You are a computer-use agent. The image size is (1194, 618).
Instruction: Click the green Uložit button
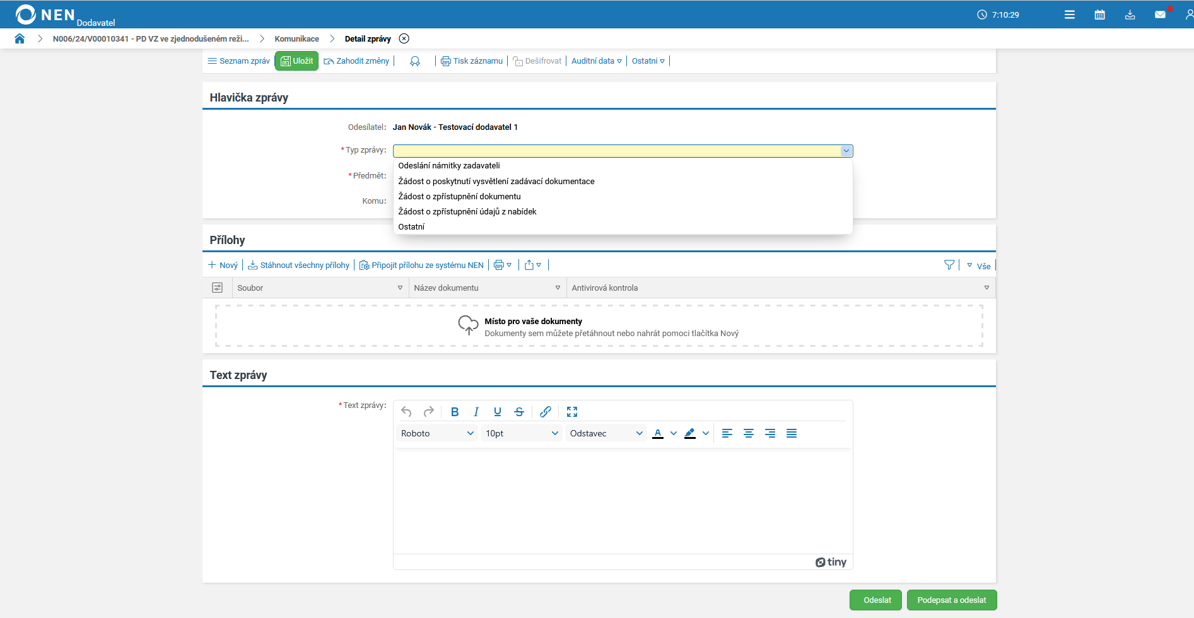click(x=296, y=61)
